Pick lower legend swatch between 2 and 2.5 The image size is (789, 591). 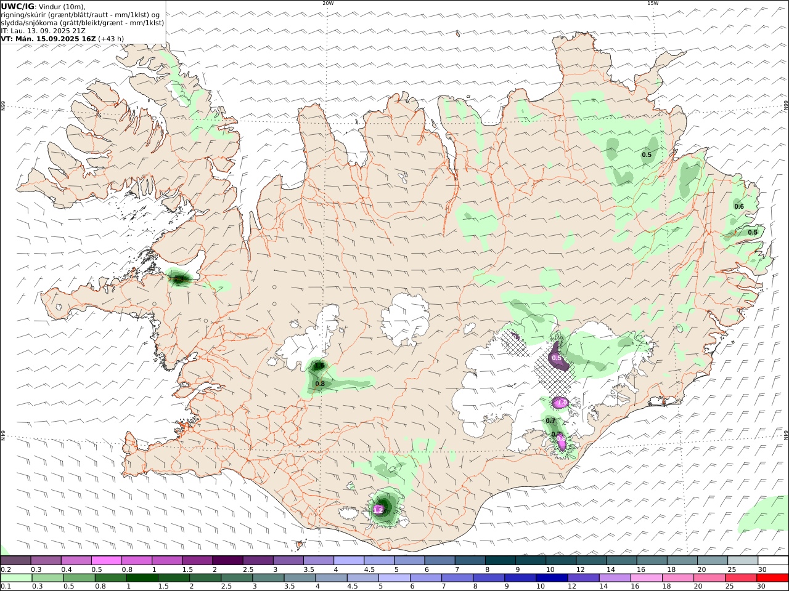click(x=205, y=578)
